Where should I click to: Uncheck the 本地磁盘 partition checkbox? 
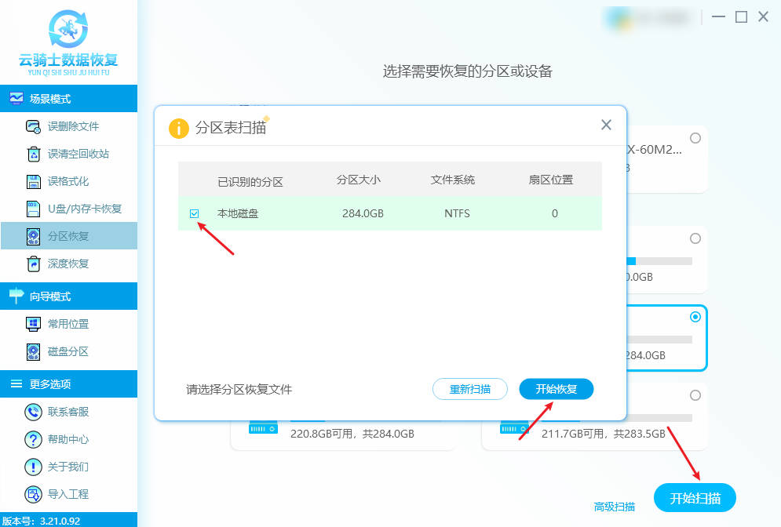tap(193, 213)
